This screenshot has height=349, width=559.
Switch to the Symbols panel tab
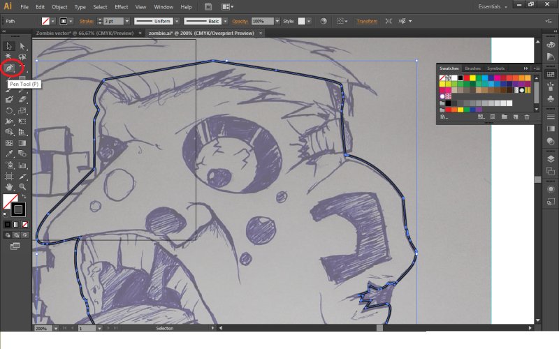(x=495, y=68)
